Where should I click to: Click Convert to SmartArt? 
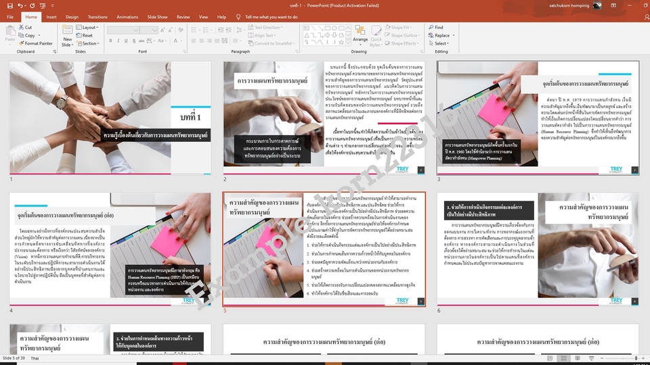click(x=271, y=43)
